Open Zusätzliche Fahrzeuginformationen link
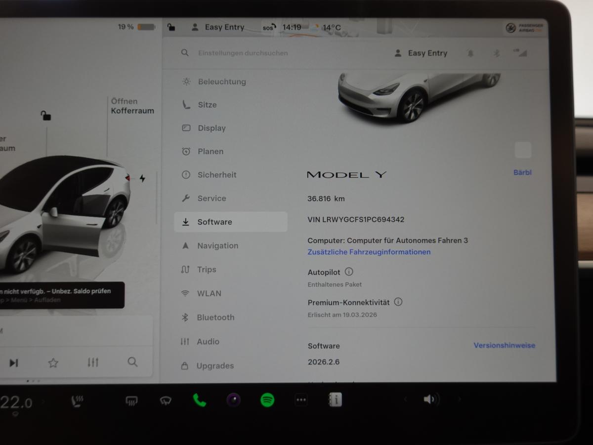The width and height of the screenshot is (593, 445). [369, 252]
